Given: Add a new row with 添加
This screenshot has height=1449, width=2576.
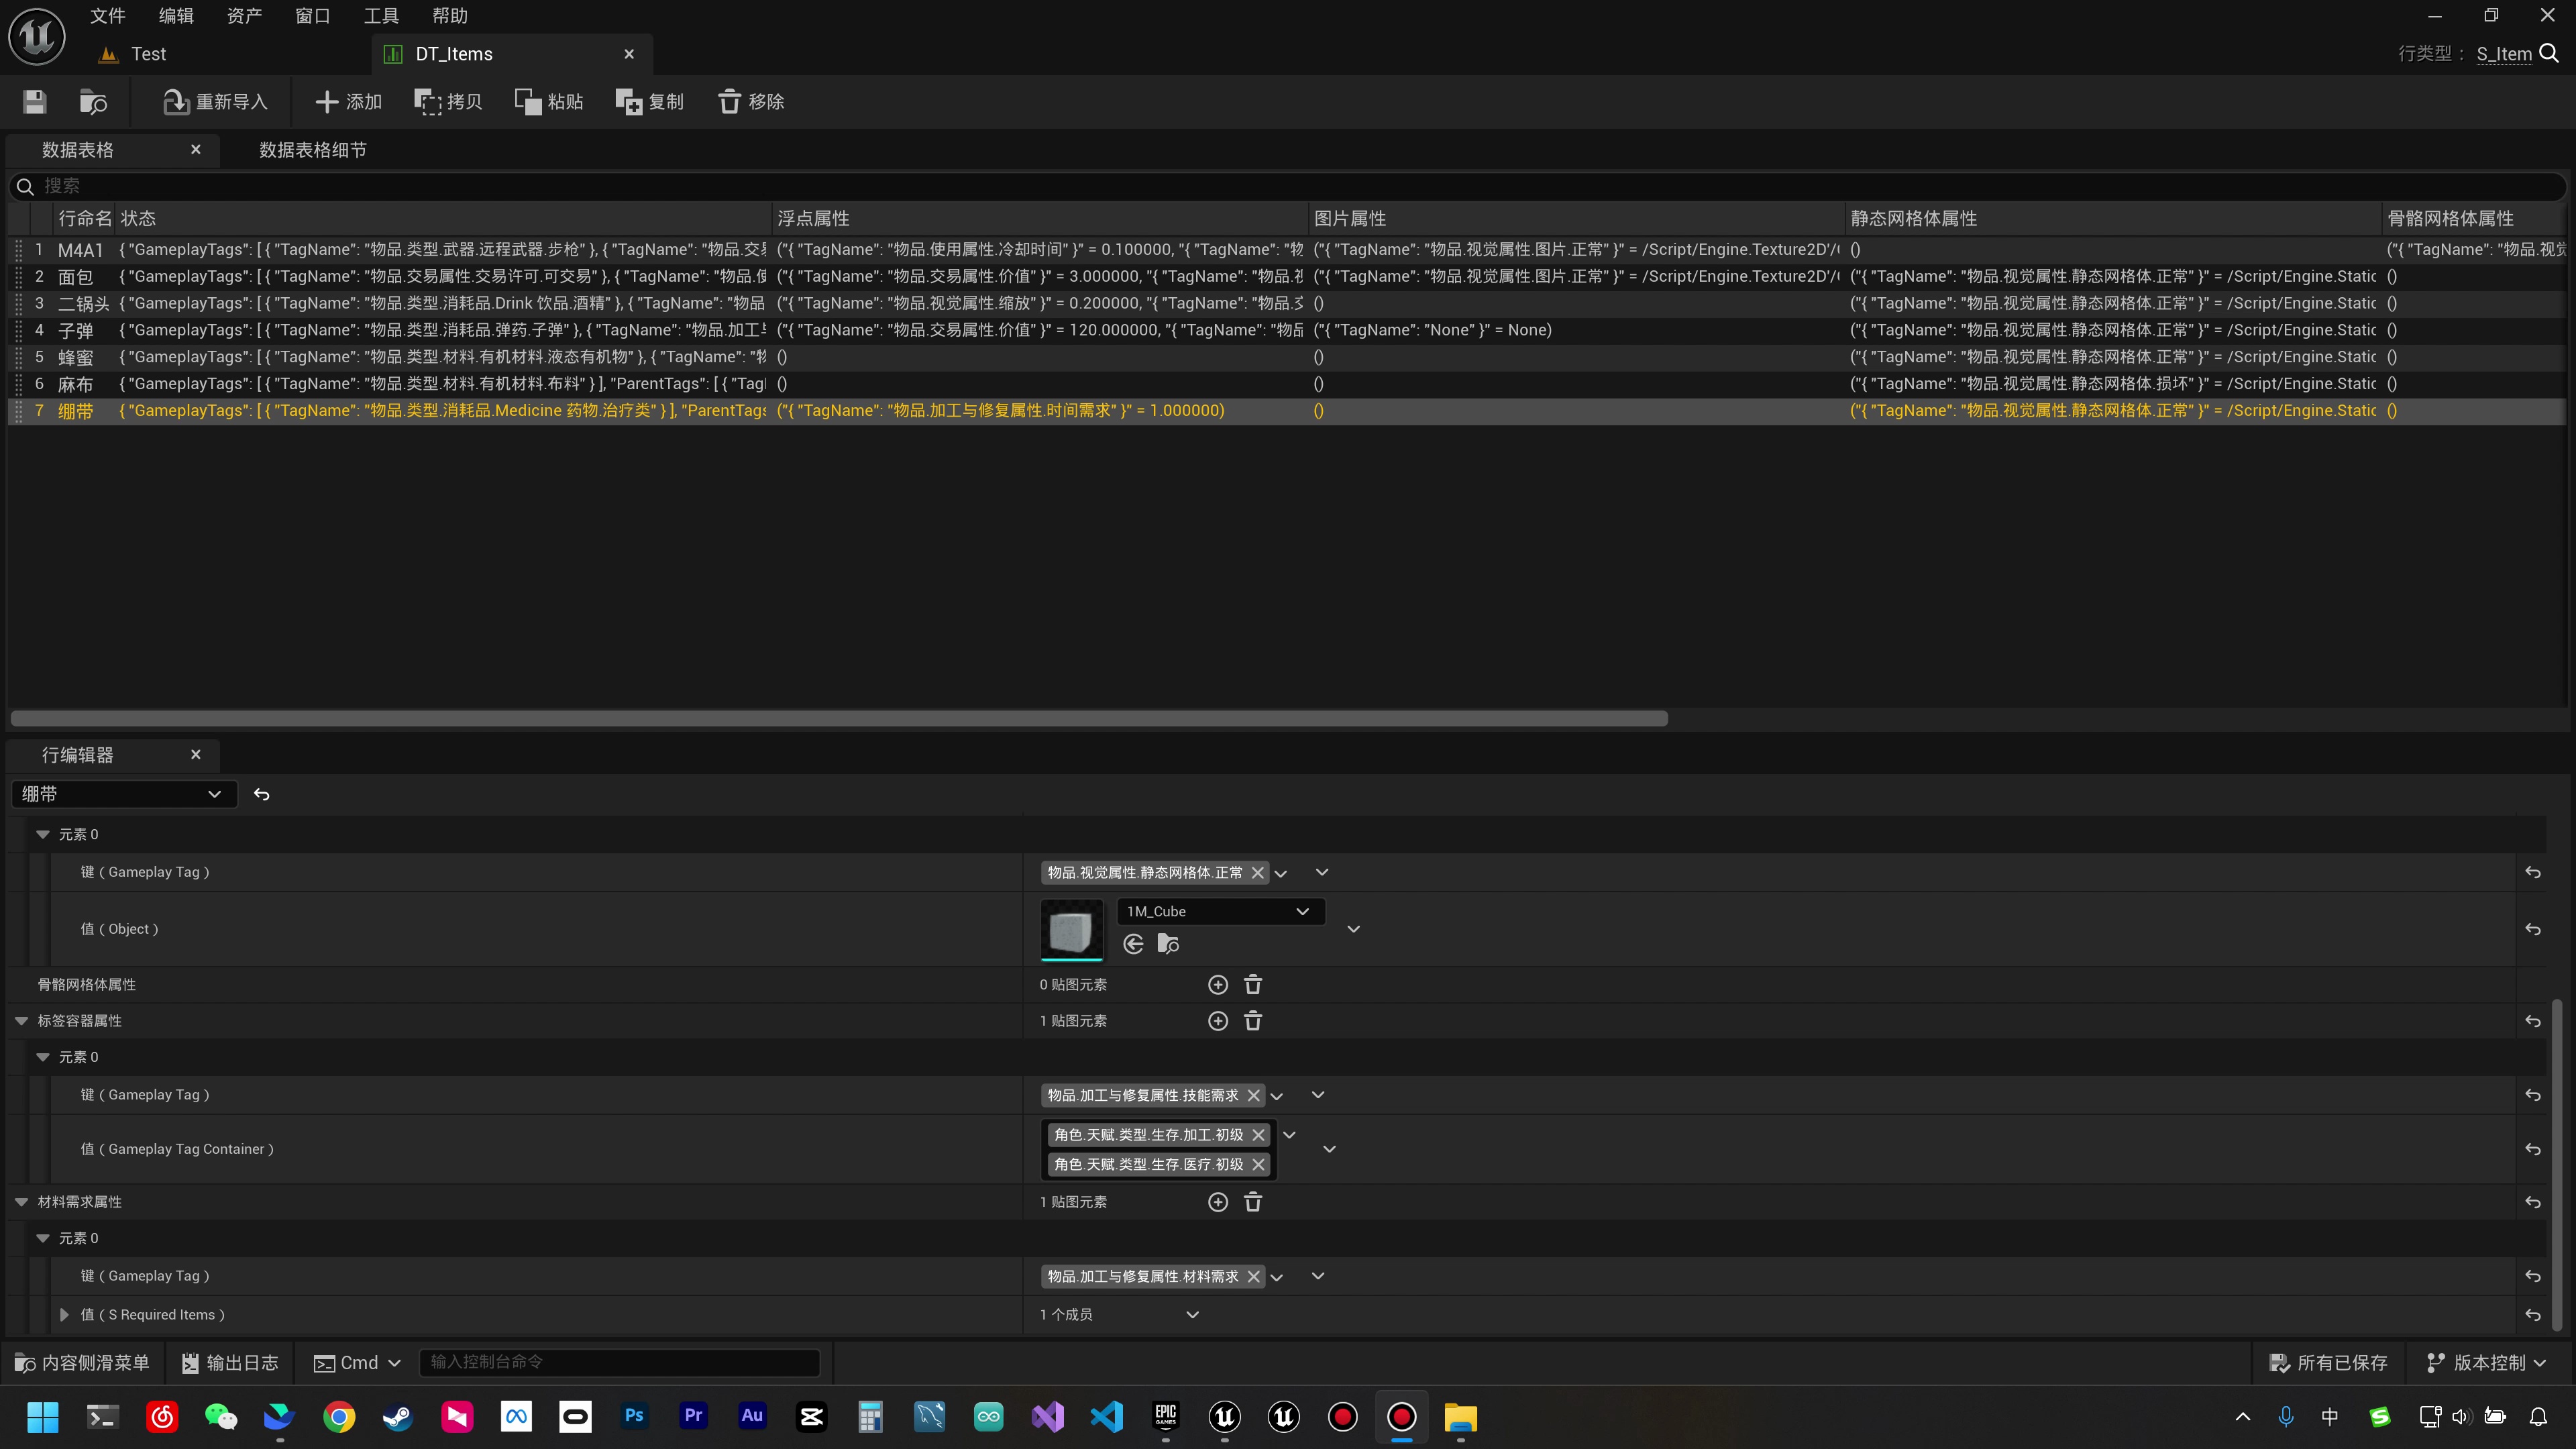Looking at the screenshot, I should [348, 101].
